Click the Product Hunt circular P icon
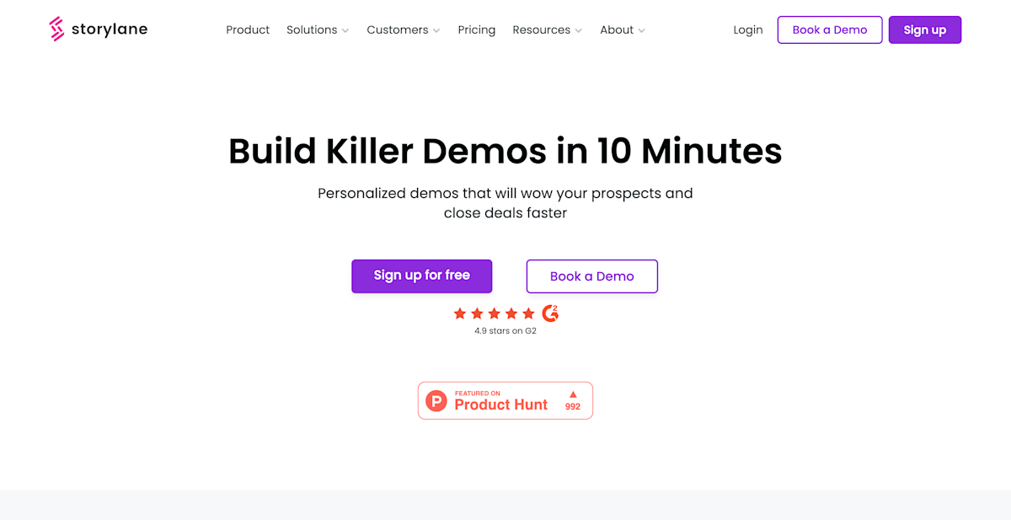This screenshot has width=1011, height=520. point(436,400)
